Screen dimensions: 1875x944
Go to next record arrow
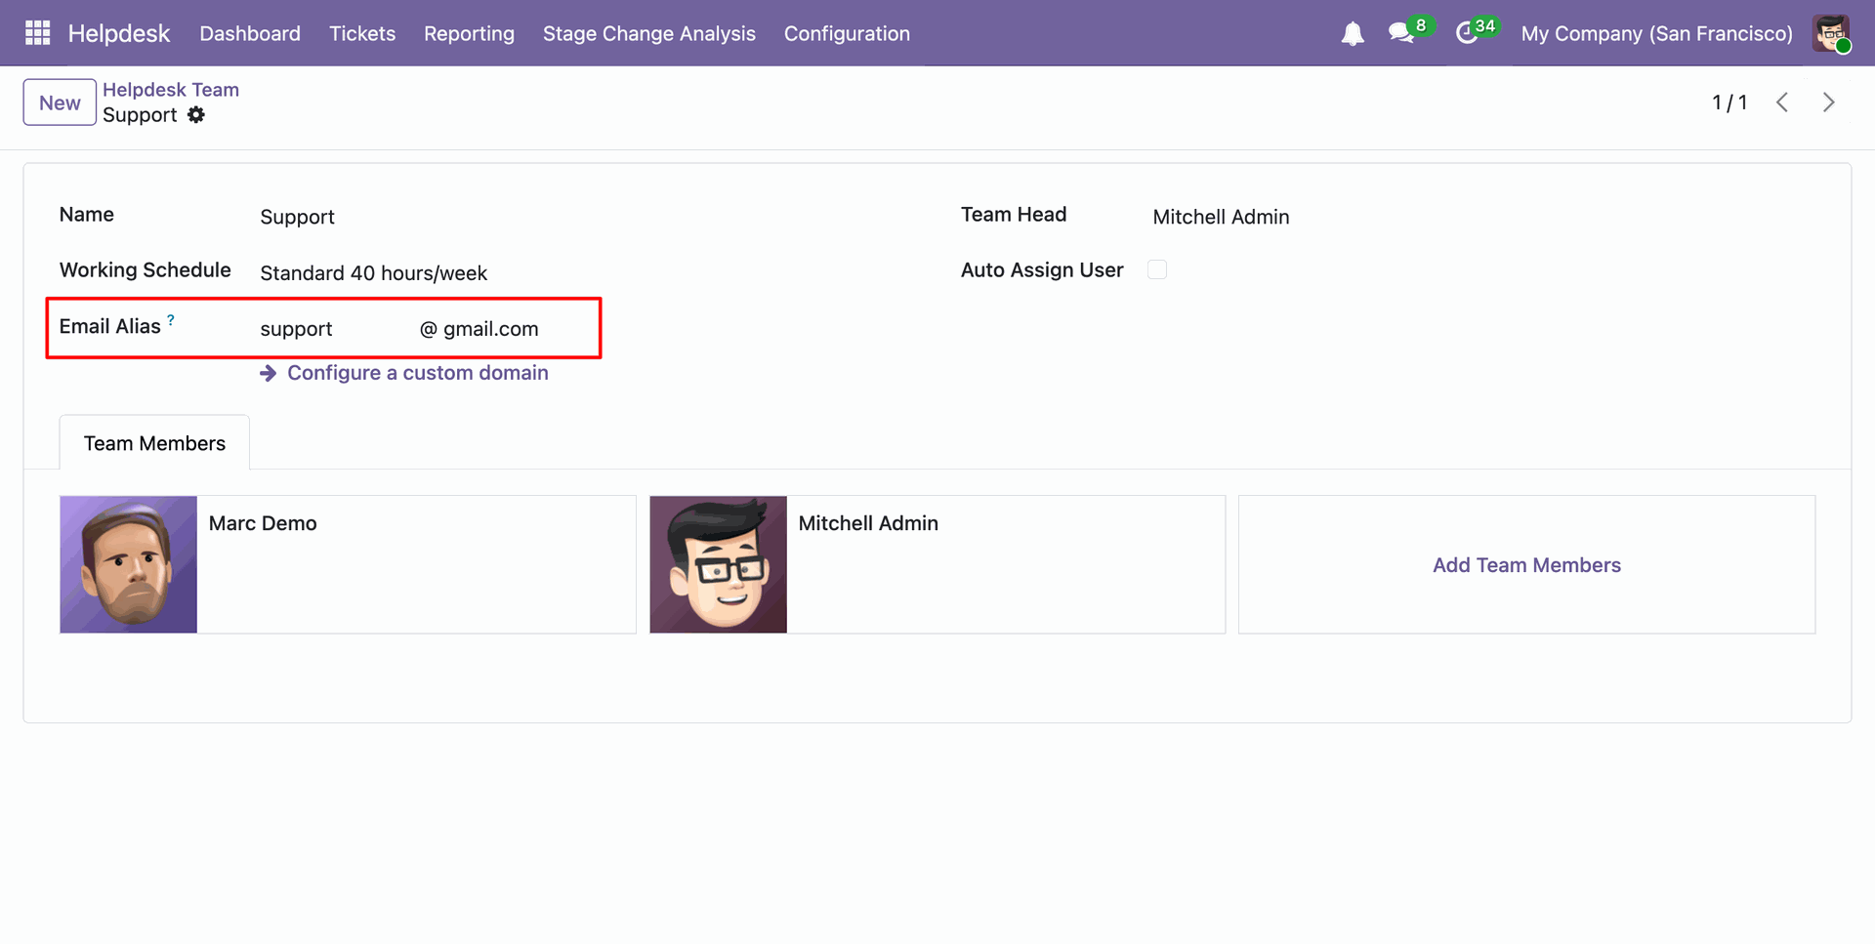coord(1829,103)
